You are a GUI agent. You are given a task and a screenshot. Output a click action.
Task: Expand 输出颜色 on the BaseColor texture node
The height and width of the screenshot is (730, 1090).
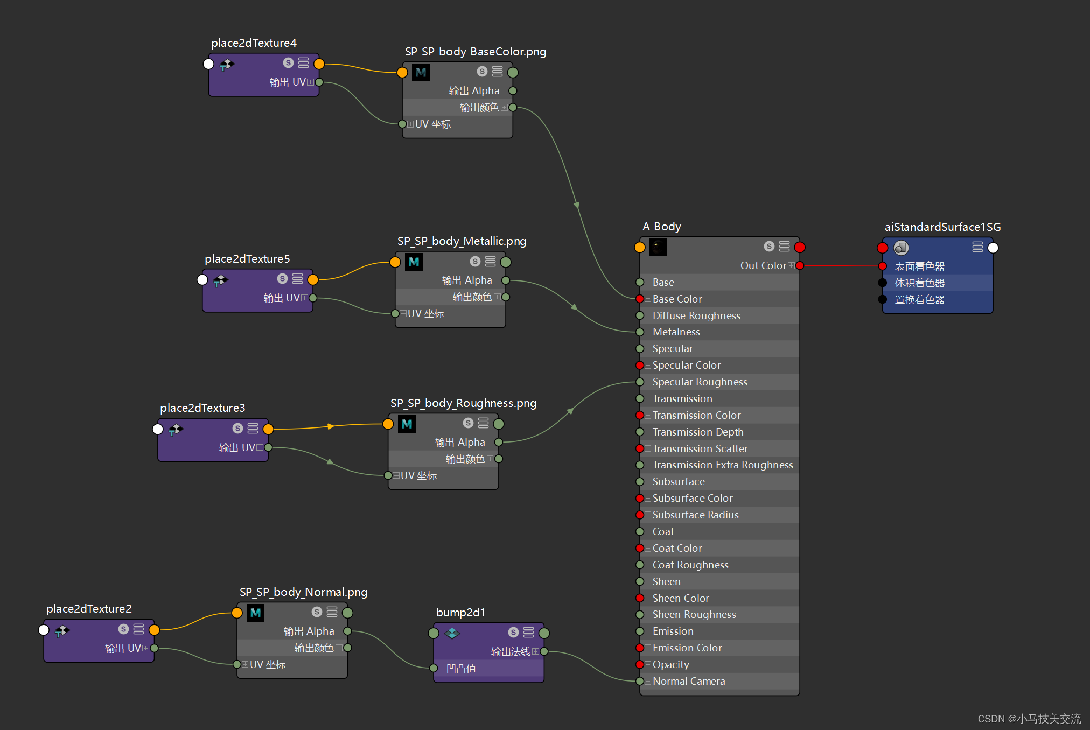point(504,108)
